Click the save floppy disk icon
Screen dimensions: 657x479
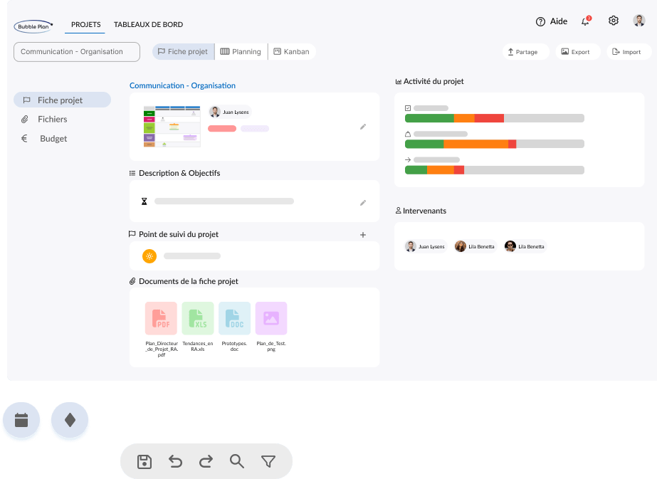coord(144,461)
